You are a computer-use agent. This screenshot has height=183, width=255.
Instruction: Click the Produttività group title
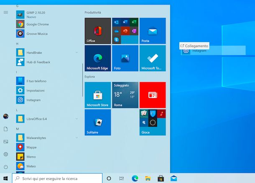tap(93, 13)
